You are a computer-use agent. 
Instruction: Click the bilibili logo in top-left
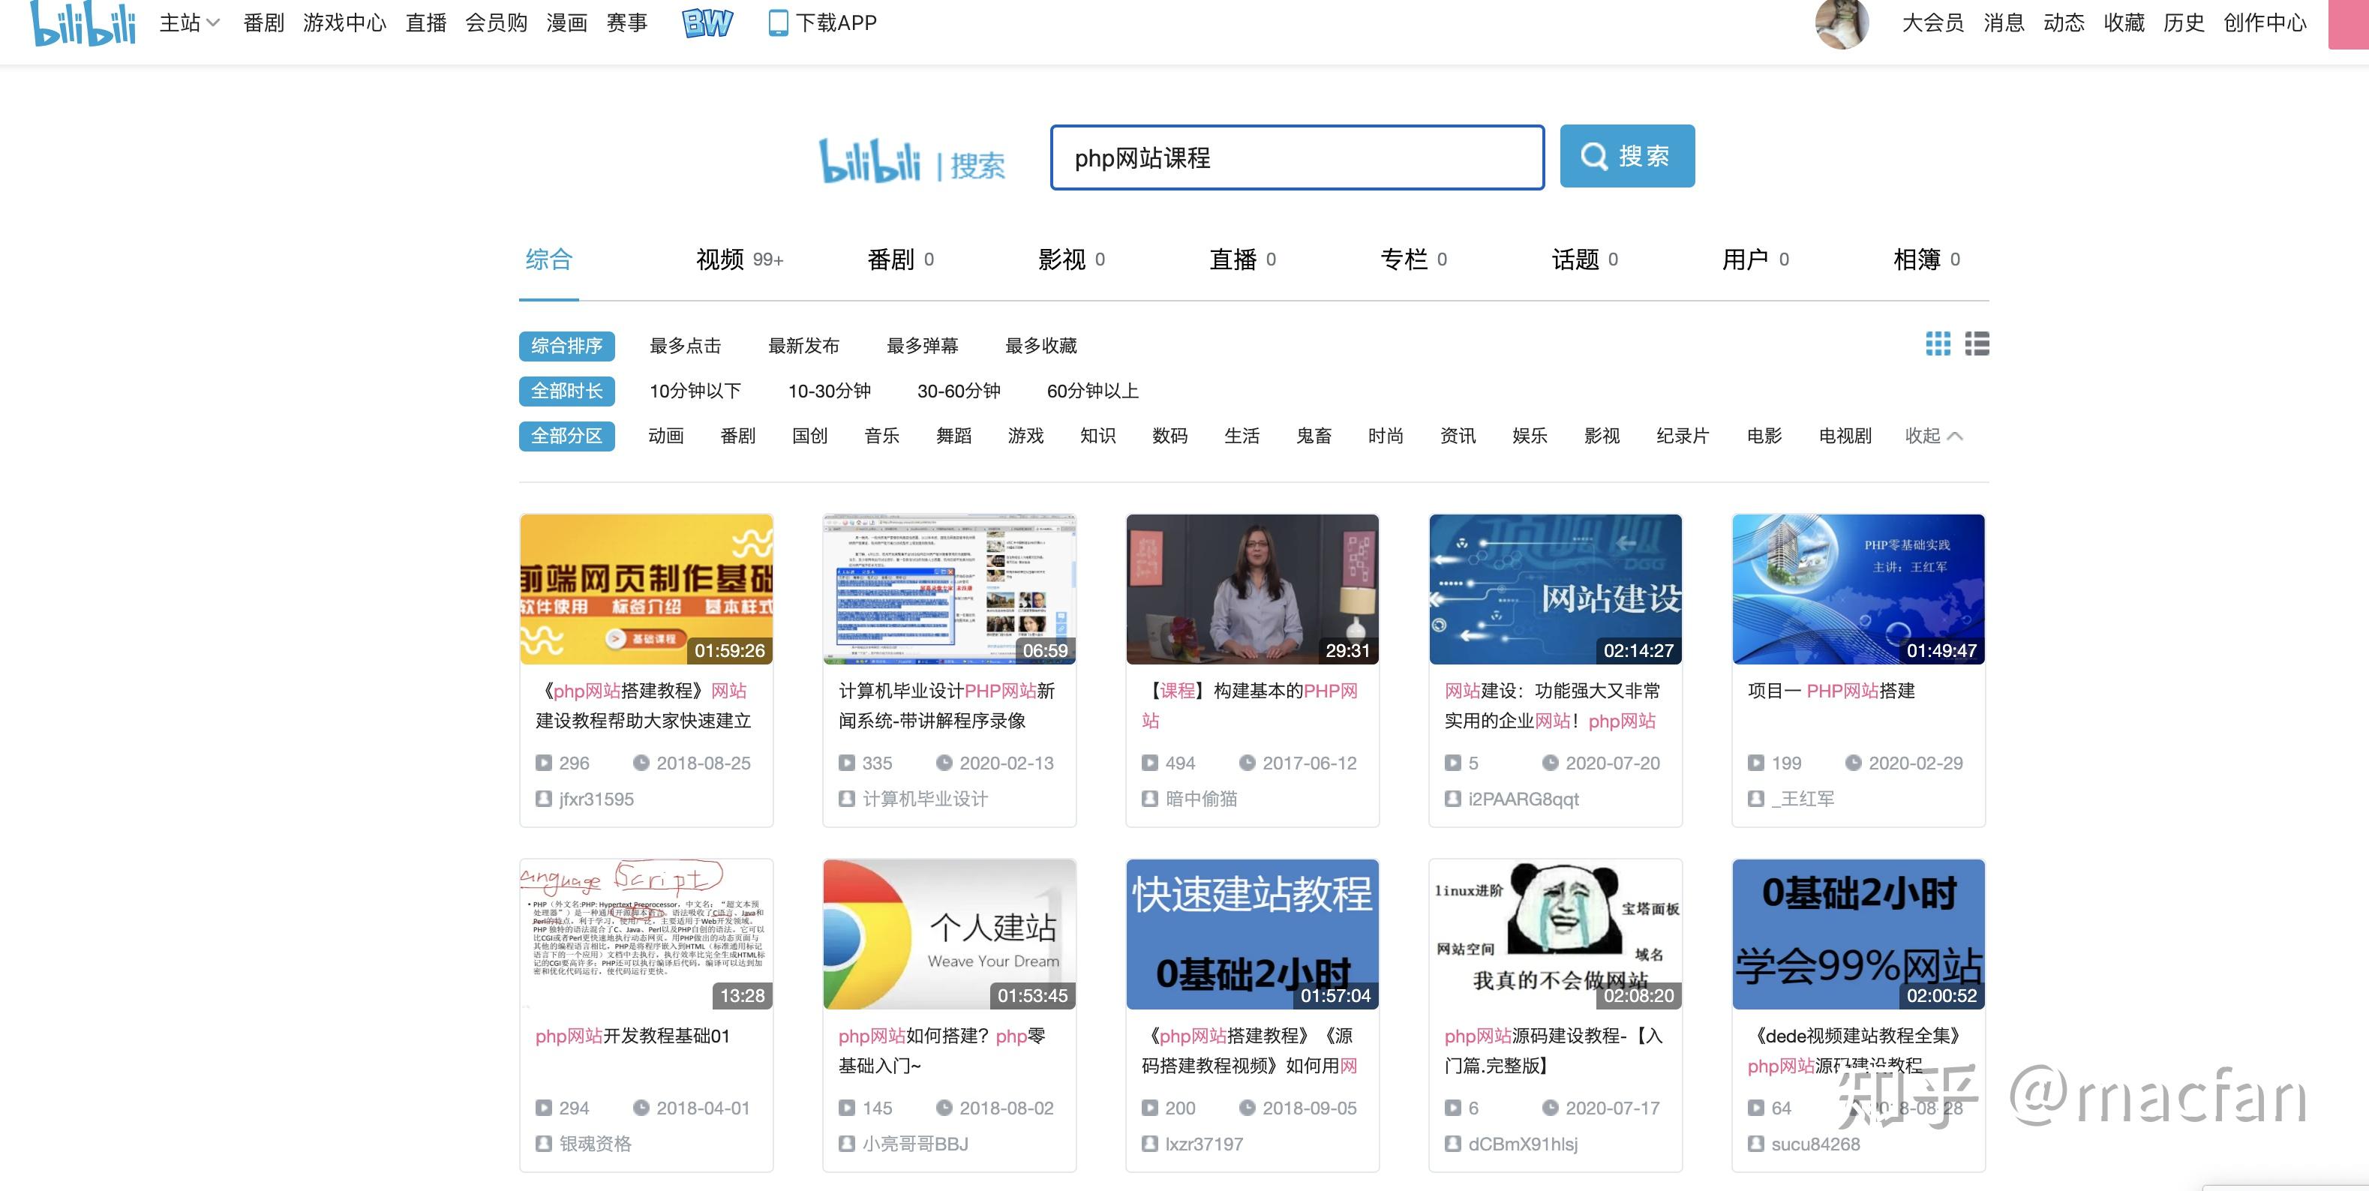pyautogui.click(x=83, y=22)
